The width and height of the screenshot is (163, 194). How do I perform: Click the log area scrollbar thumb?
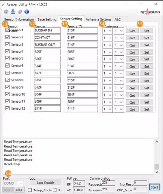pyautogui.click(x=157, y=167)
